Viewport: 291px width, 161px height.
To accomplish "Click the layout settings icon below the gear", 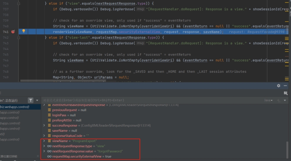I will (x=285, y=93).
